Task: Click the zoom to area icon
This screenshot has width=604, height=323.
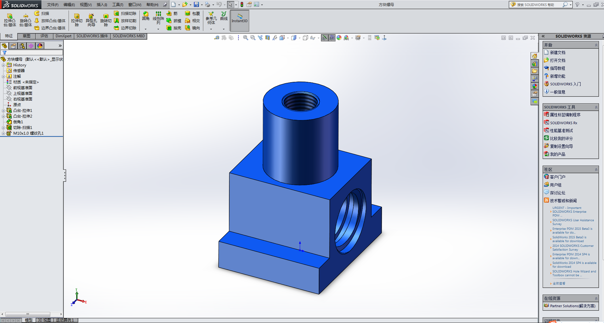Action: [x=253, y=38]
